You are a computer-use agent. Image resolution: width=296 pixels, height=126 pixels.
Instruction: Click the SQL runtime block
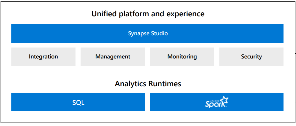coord(78,102)
